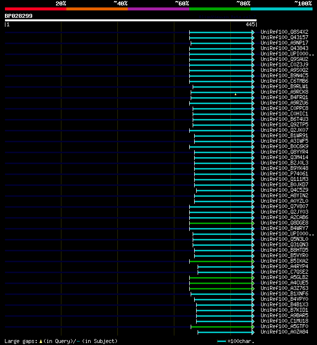Click the query end position 445 label
Image resolution: width=317 pixels, height=345 pixels.
coord(250,24)
